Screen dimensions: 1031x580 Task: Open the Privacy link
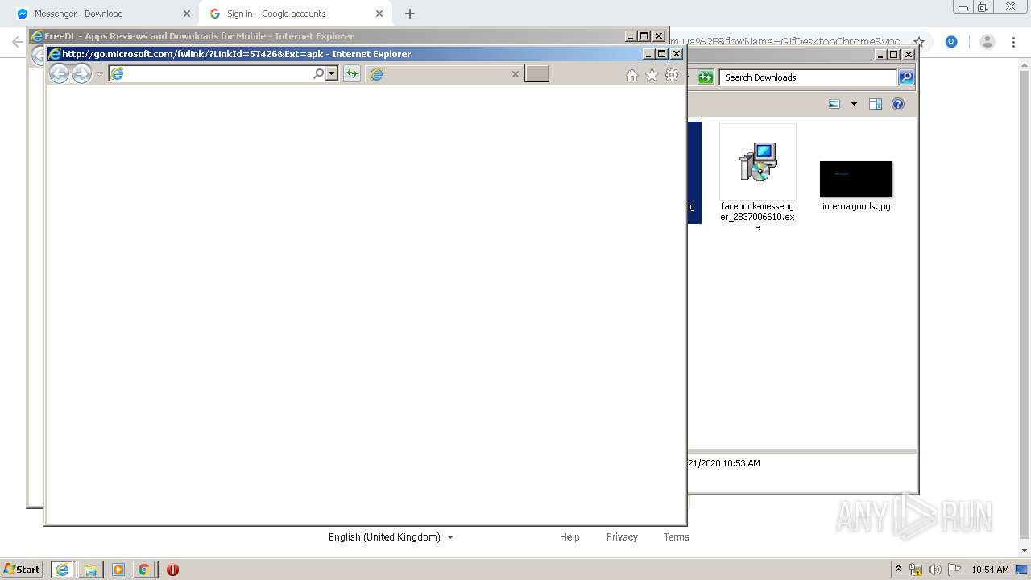[x=622, y=537]
